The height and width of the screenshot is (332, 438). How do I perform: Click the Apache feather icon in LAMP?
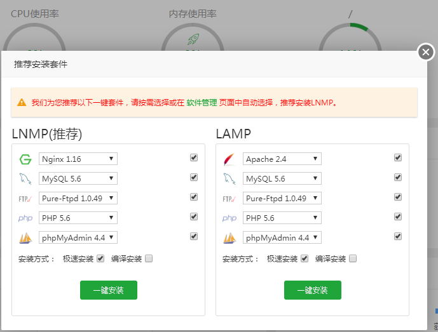click(x=229, y=159)
